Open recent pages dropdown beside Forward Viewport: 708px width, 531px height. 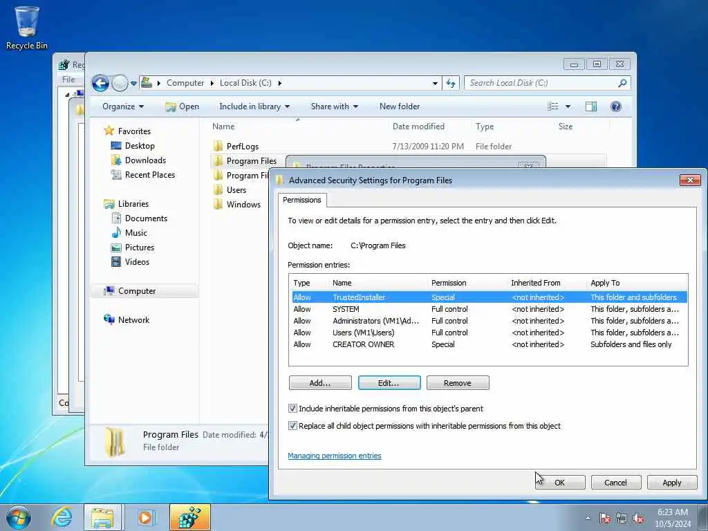coord(133,84)
